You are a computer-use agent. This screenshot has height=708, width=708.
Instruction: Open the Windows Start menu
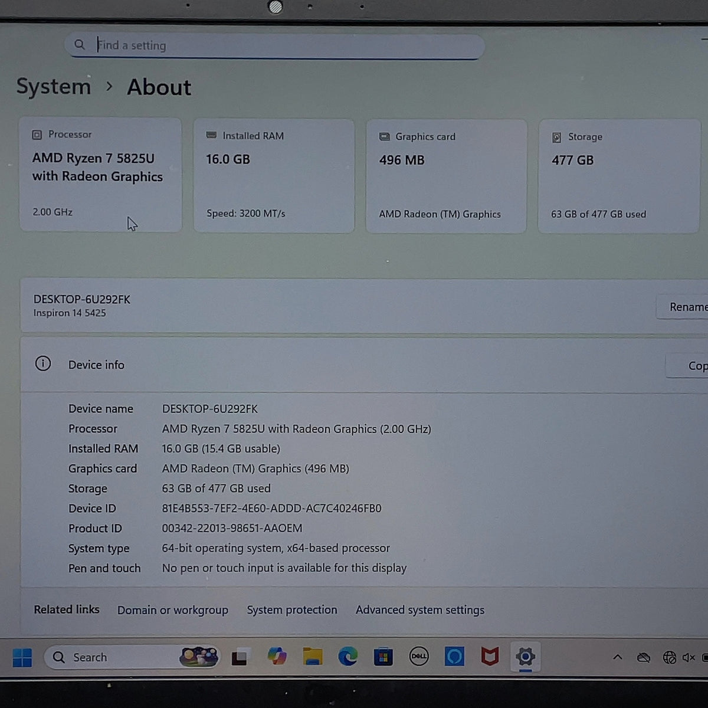[22, 657]
